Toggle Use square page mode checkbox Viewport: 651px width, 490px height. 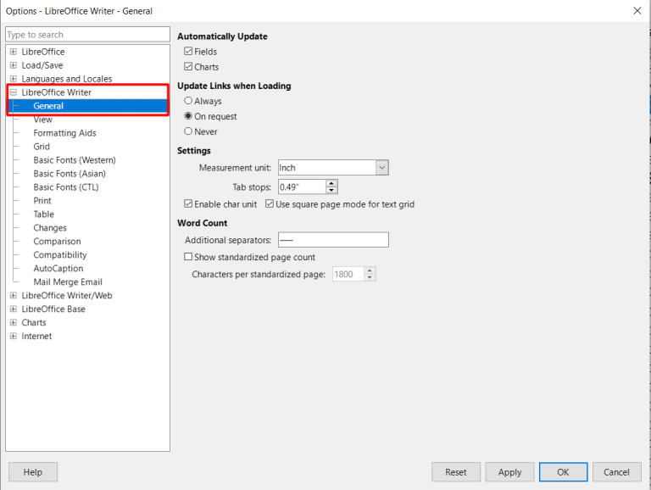coord(270,204)
